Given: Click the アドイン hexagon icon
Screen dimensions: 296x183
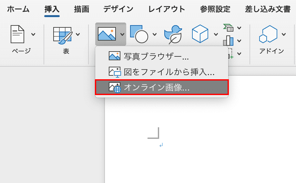Looking at the screenshot, I should [x=268, y=34].
